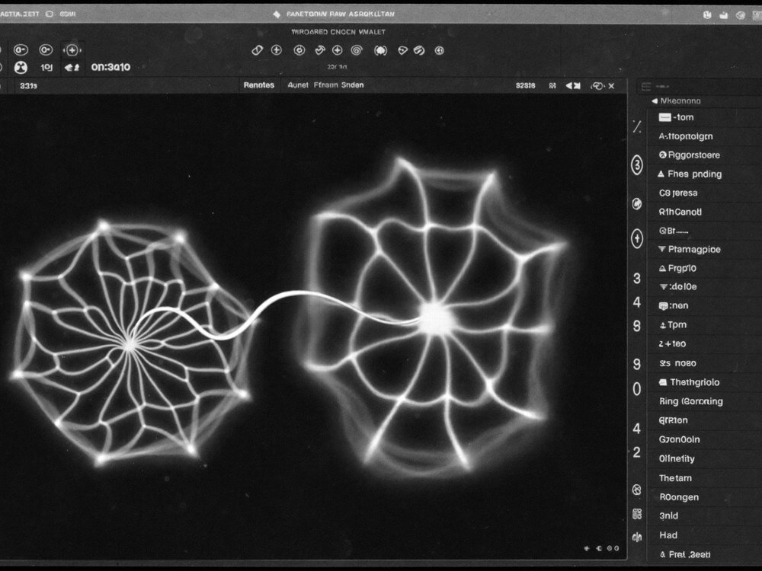Open the "Ffnsm Snden" tab

tap(339, 85)
